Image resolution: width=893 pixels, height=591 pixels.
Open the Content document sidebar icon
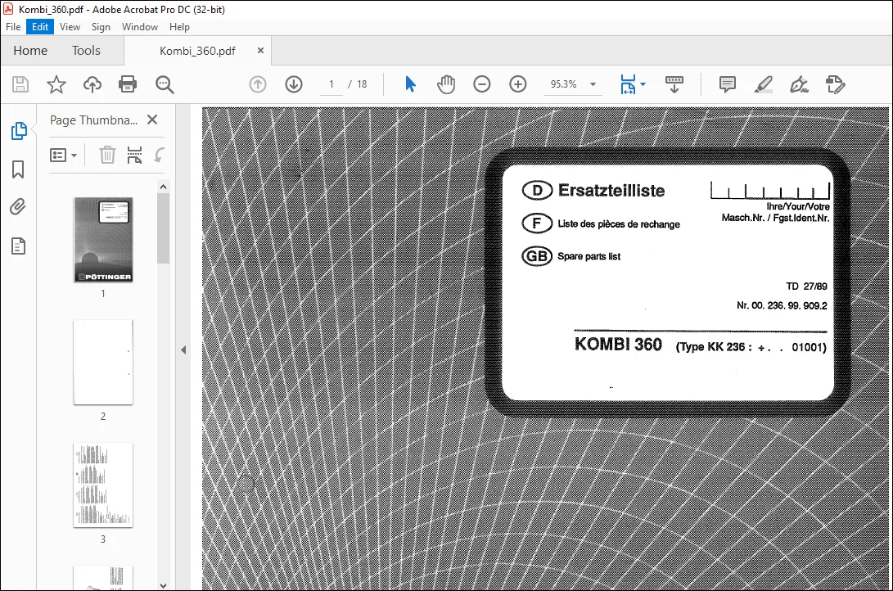[18, 246]
